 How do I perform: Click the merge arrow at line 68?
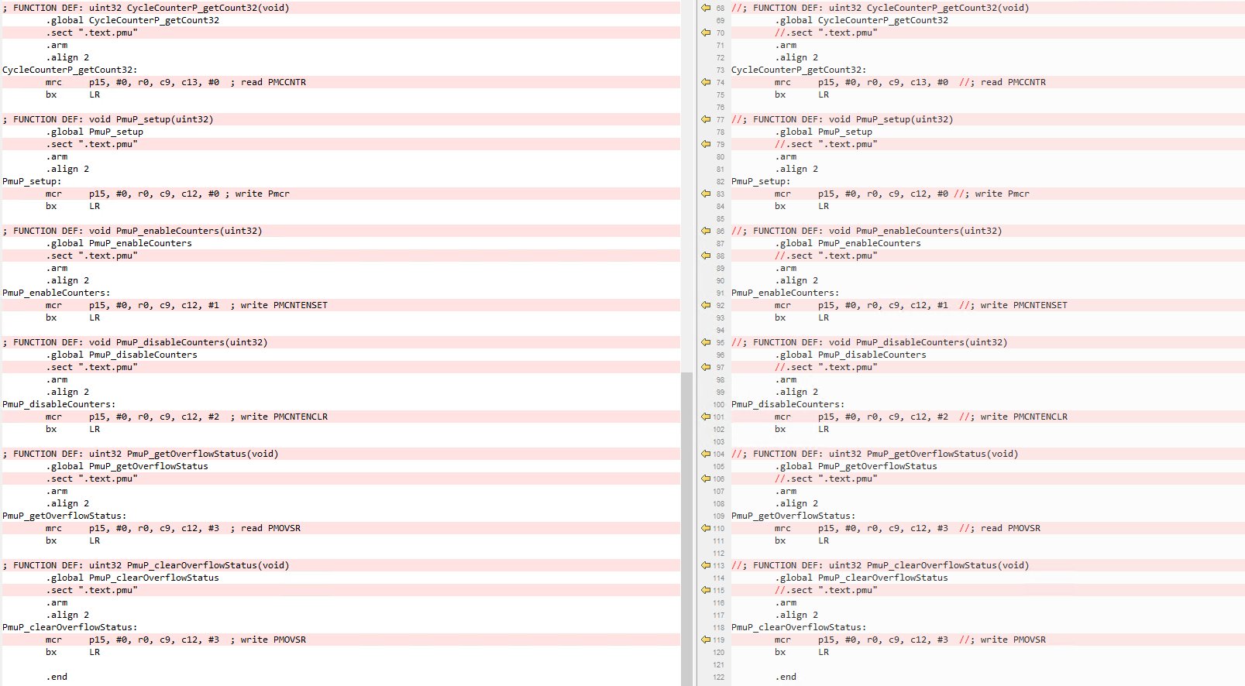click(x=706, y=8)
